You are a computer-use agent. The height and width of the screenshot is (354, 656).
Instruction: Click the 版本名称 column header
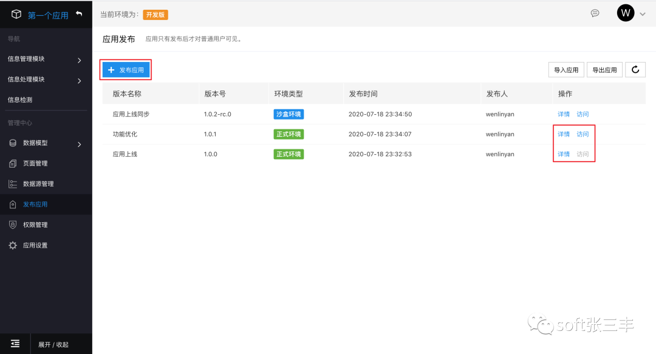click(x=127, y=94)
